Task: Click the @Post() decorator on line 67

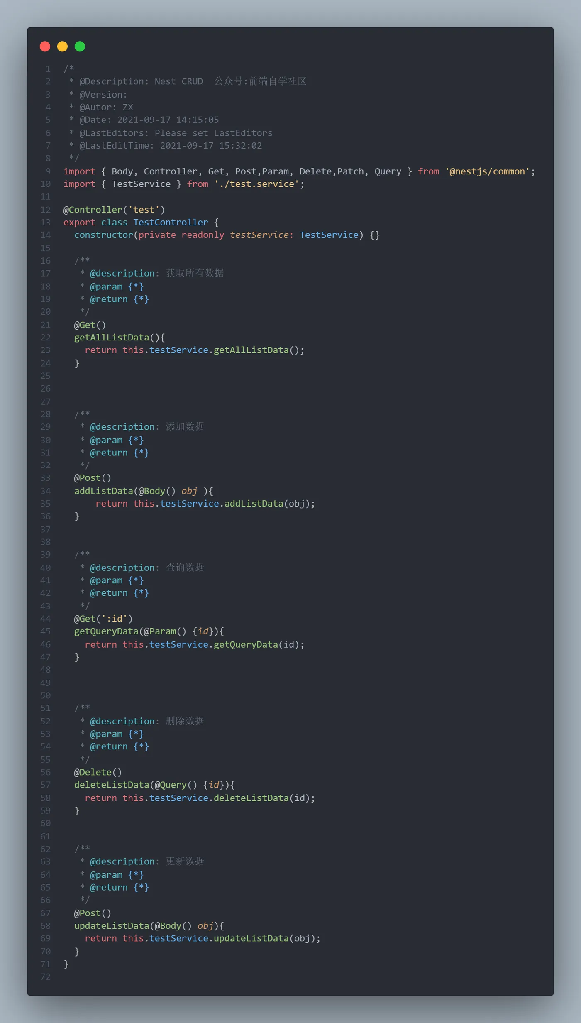Action: pos(93,913)
